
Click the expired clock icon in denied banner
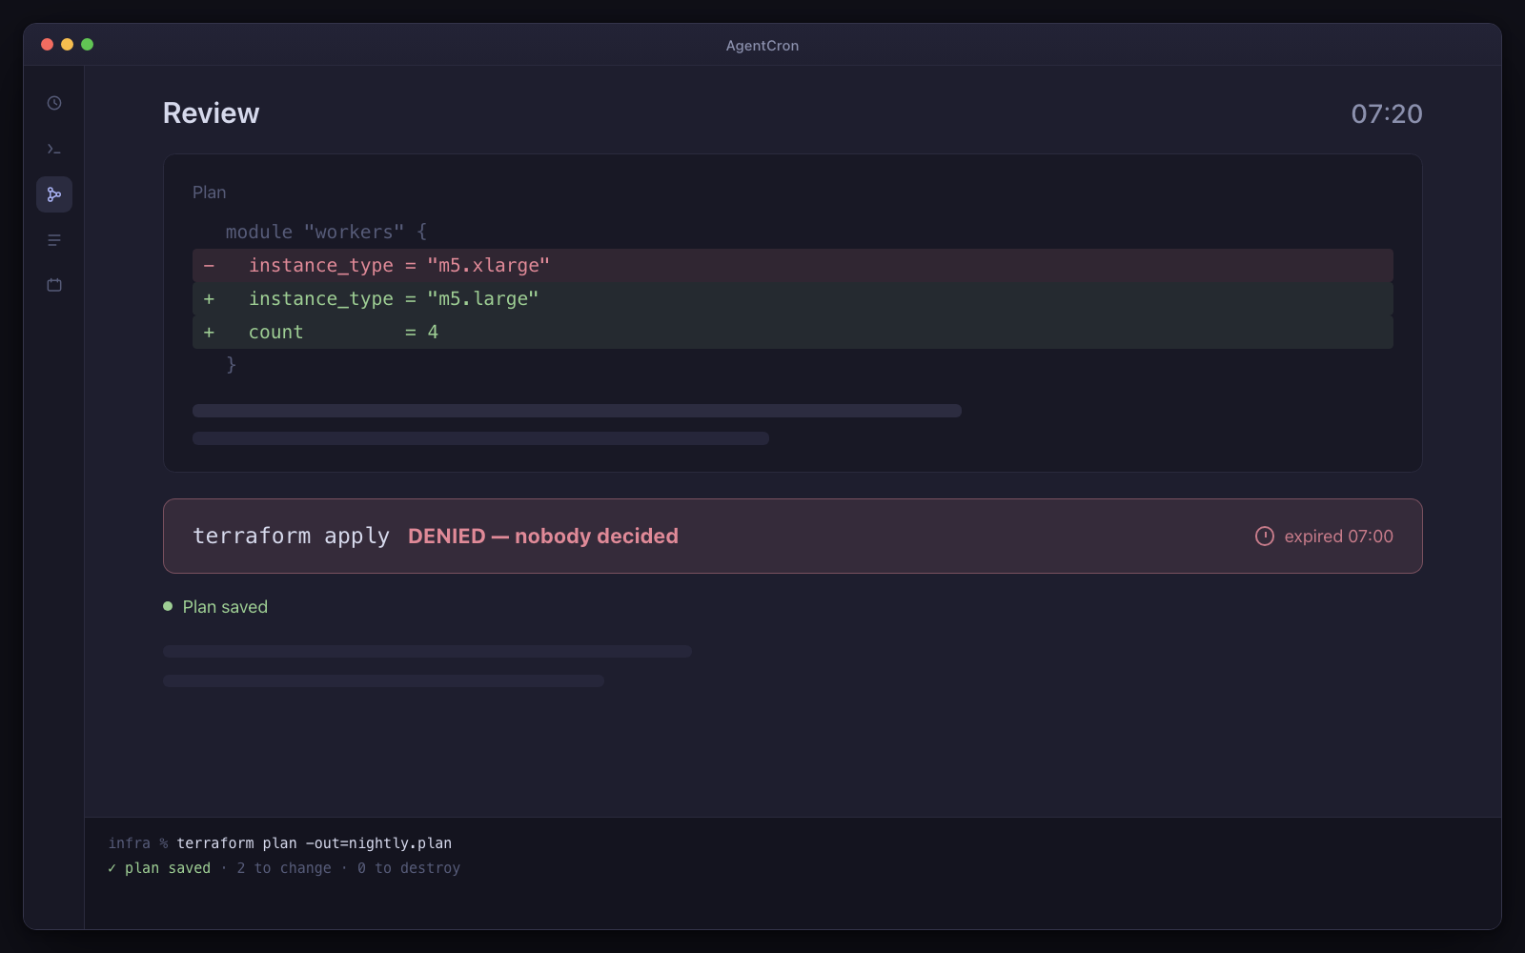coord(1264,537)
